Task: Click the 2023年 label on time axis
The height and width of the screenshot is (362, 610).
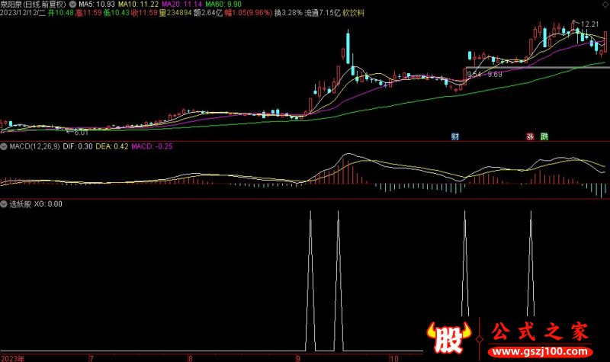Action: pos(12,358)
